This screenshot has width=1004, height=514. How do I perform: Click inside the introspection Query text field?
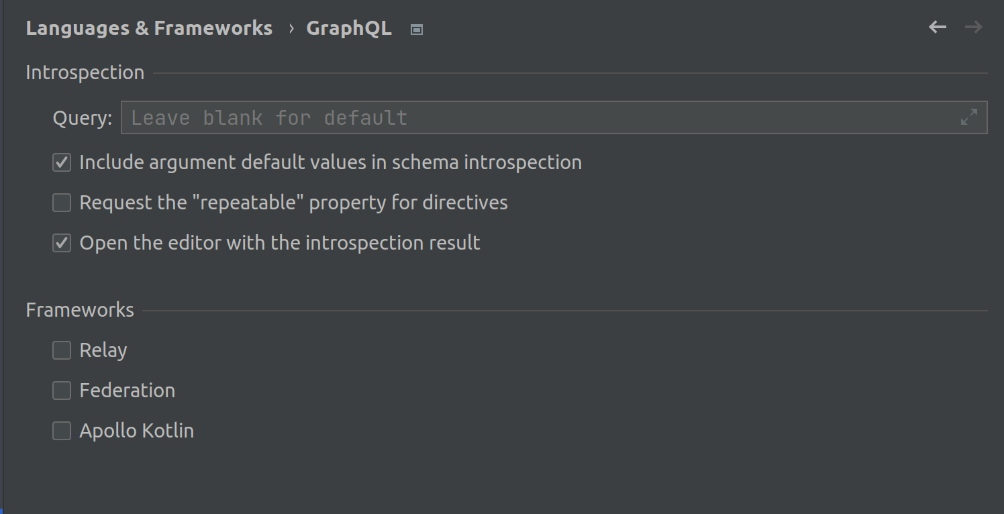point(537,118)
